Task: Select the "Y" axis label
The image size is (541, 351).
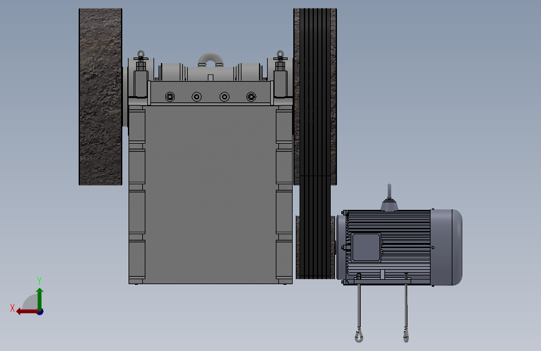Action: click(x=39, y=280)
